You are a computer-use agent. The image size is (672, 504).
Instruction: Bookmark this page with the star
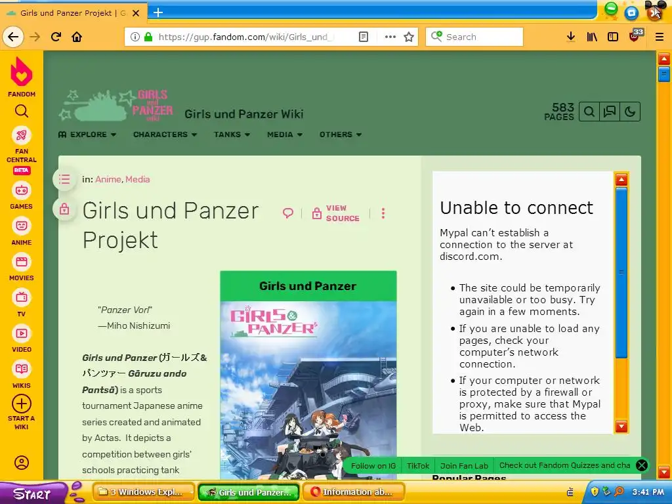(x=409, y=37)
